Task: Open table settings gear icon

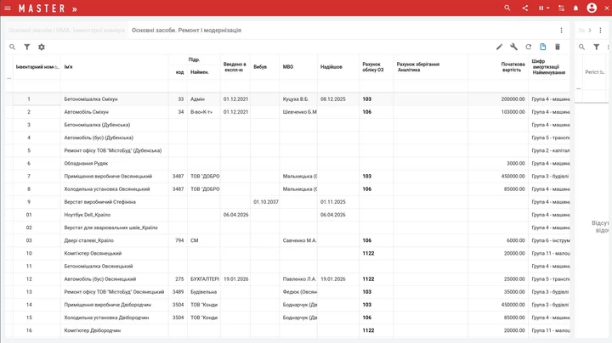Action: pyautogui.click(x=42, y=47)
